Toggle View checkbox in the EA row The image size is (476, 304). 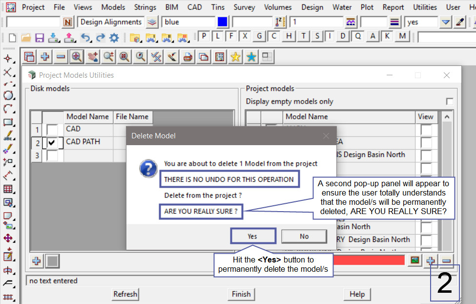[x=426, y=143]
